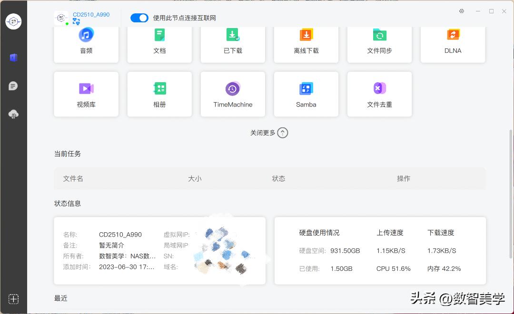The image size is (514, 314).
Task: Open the 已下载 downloaded files panel
Action: pyautogui.click(x=233, y=42)
